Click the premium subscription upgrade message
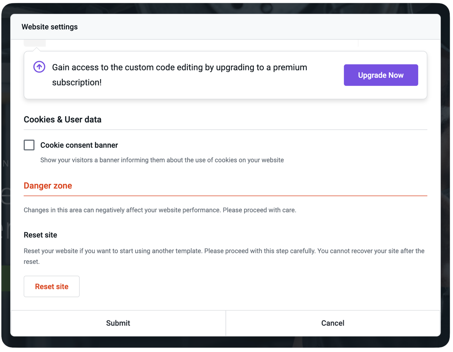 [x=180, y=75]
